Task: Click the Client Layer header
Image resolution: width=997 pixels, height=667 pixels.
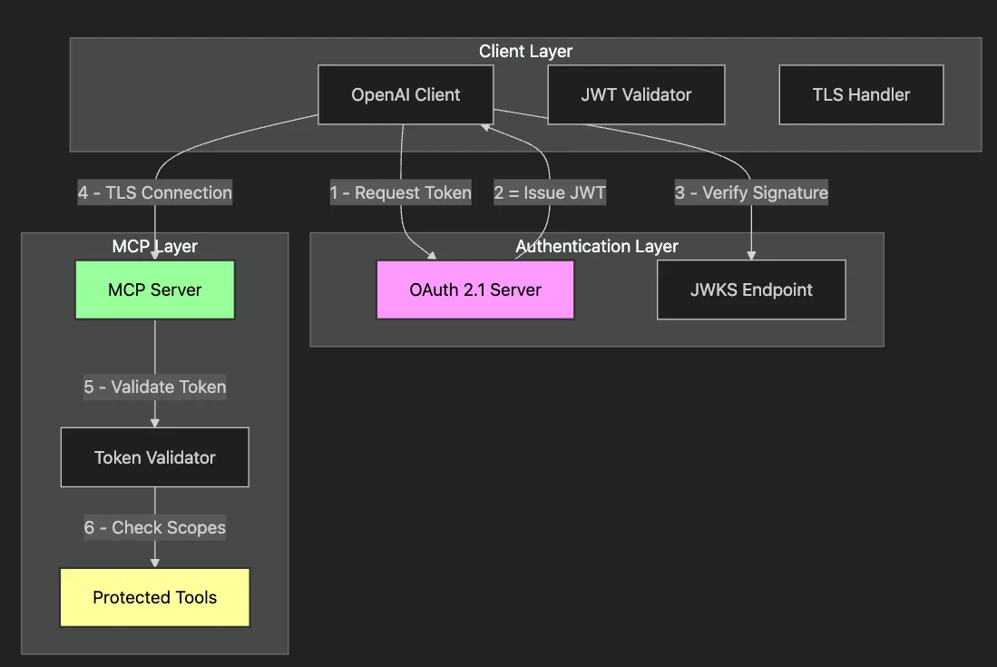Action: pyautogui.click(x=525, y=52)
